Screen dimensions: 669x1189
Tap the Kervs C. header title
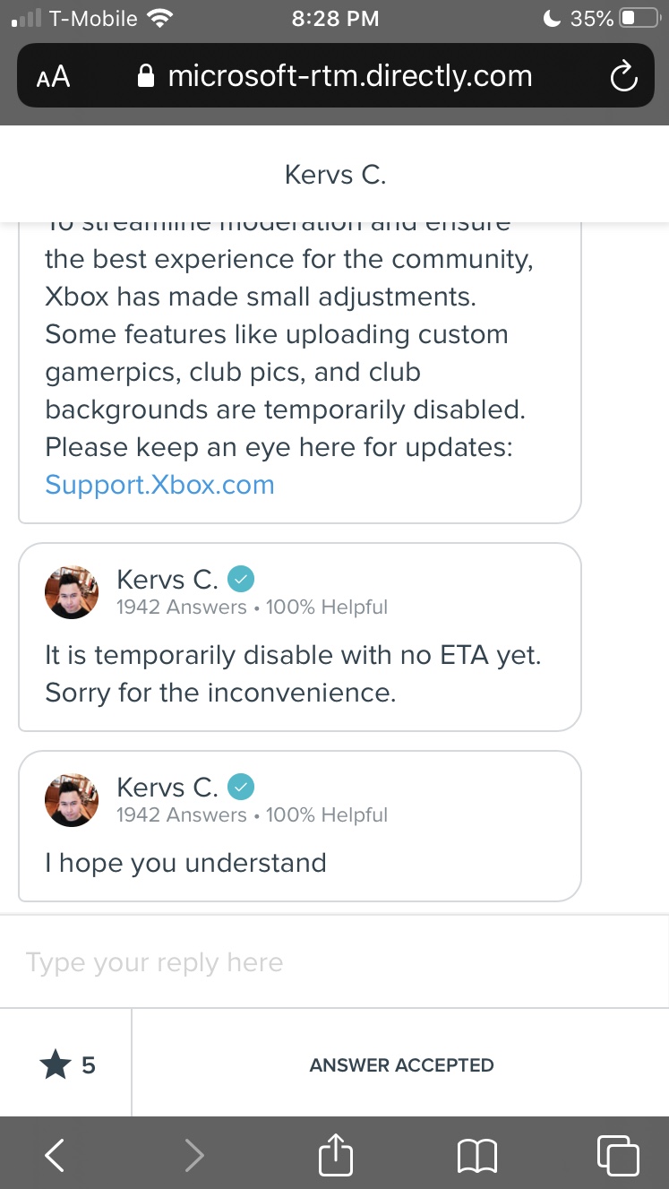point(335,174)
